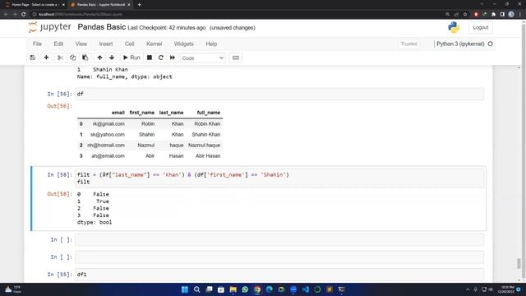
Task: Click the Last Checkpoint text
Action: click(166, 28)
